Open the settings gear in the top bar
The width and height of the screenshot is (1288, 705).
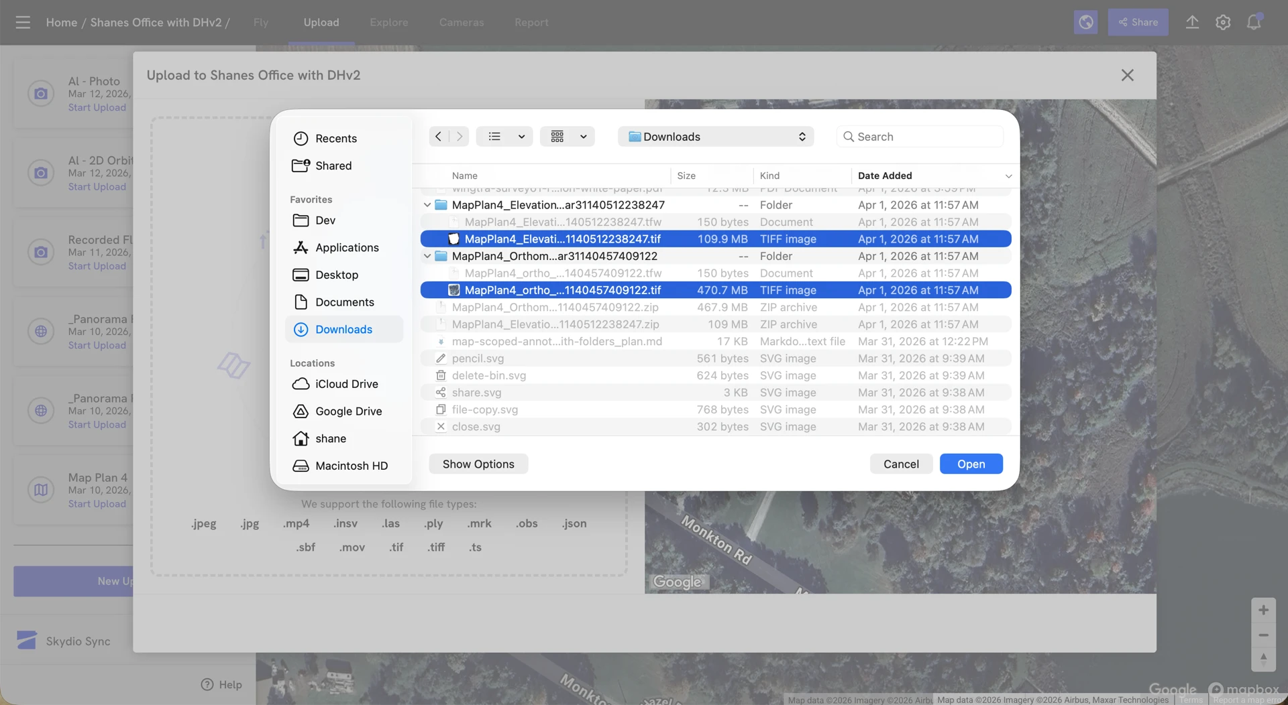click(x=1223, y=22)
